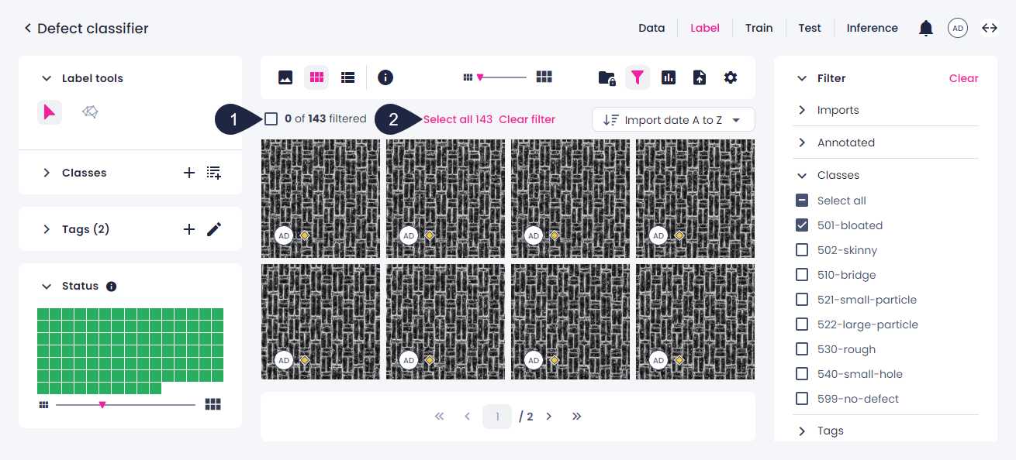This screenshot has width=1016, height=460.
Task: Show Status info tooltip icon
Action: tap(111, 287)
